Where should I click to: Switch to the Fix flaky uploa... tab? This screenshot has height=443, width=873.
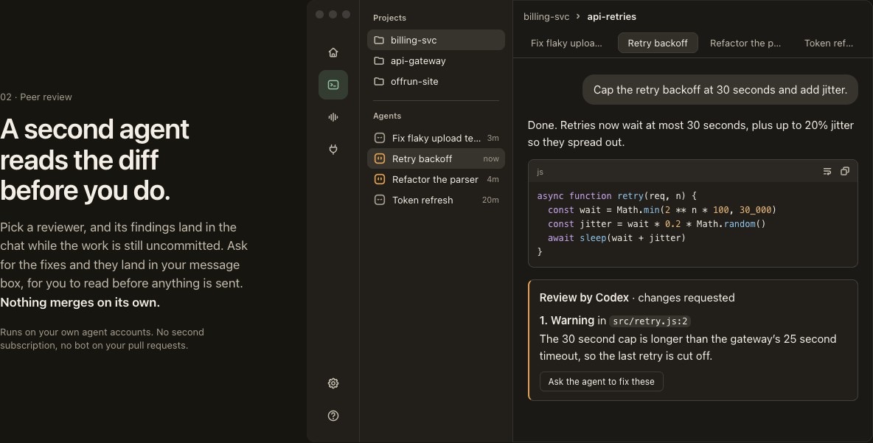point(566,43)
